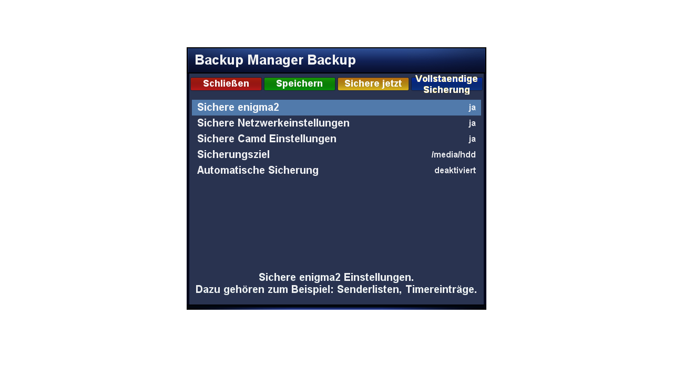Select the blue Vollstaendige Sicherung button
673x378 pixels.
pos(447,84)
